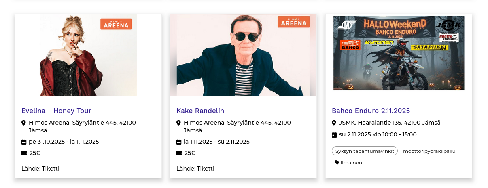Click Himos Areena badge on Evelina image
Image resolution: width=488 pixels, height=188 pixels.
[x=116, y=24]
